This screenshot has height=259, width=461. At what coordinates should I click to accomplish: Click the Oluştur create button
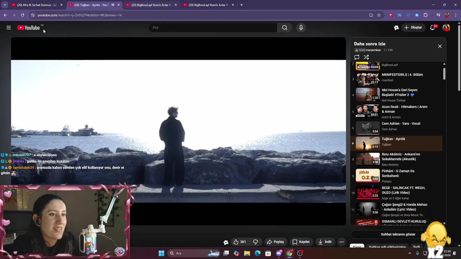413,28
